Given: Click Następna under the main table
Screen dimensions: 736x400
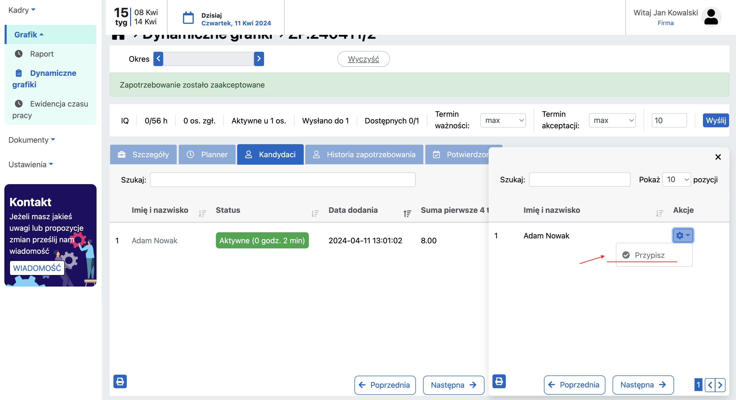Looking at the screenshot, I should pos(454,385).
